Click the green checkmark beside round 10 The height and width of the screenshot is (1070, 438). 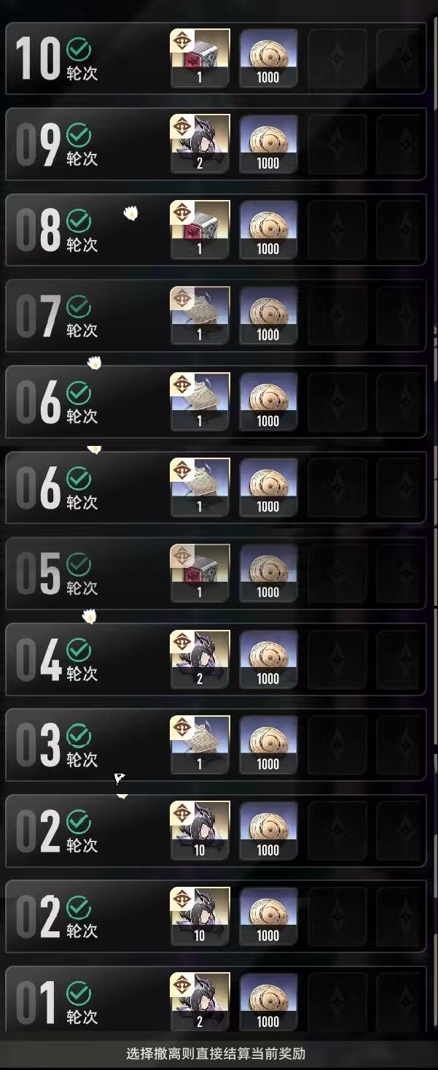coord(79,50)
